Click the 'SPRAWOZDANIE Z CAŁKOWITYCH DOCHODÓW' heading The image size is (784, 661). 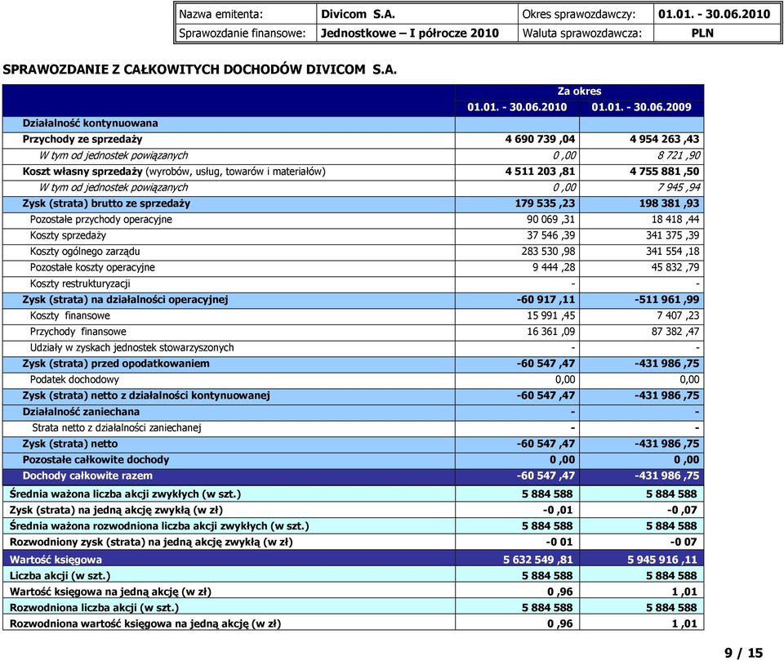199,69
